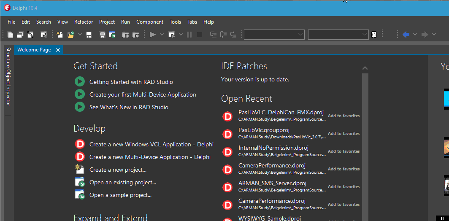Click the red Delphi logo in title bar

[x=7, y=8]
